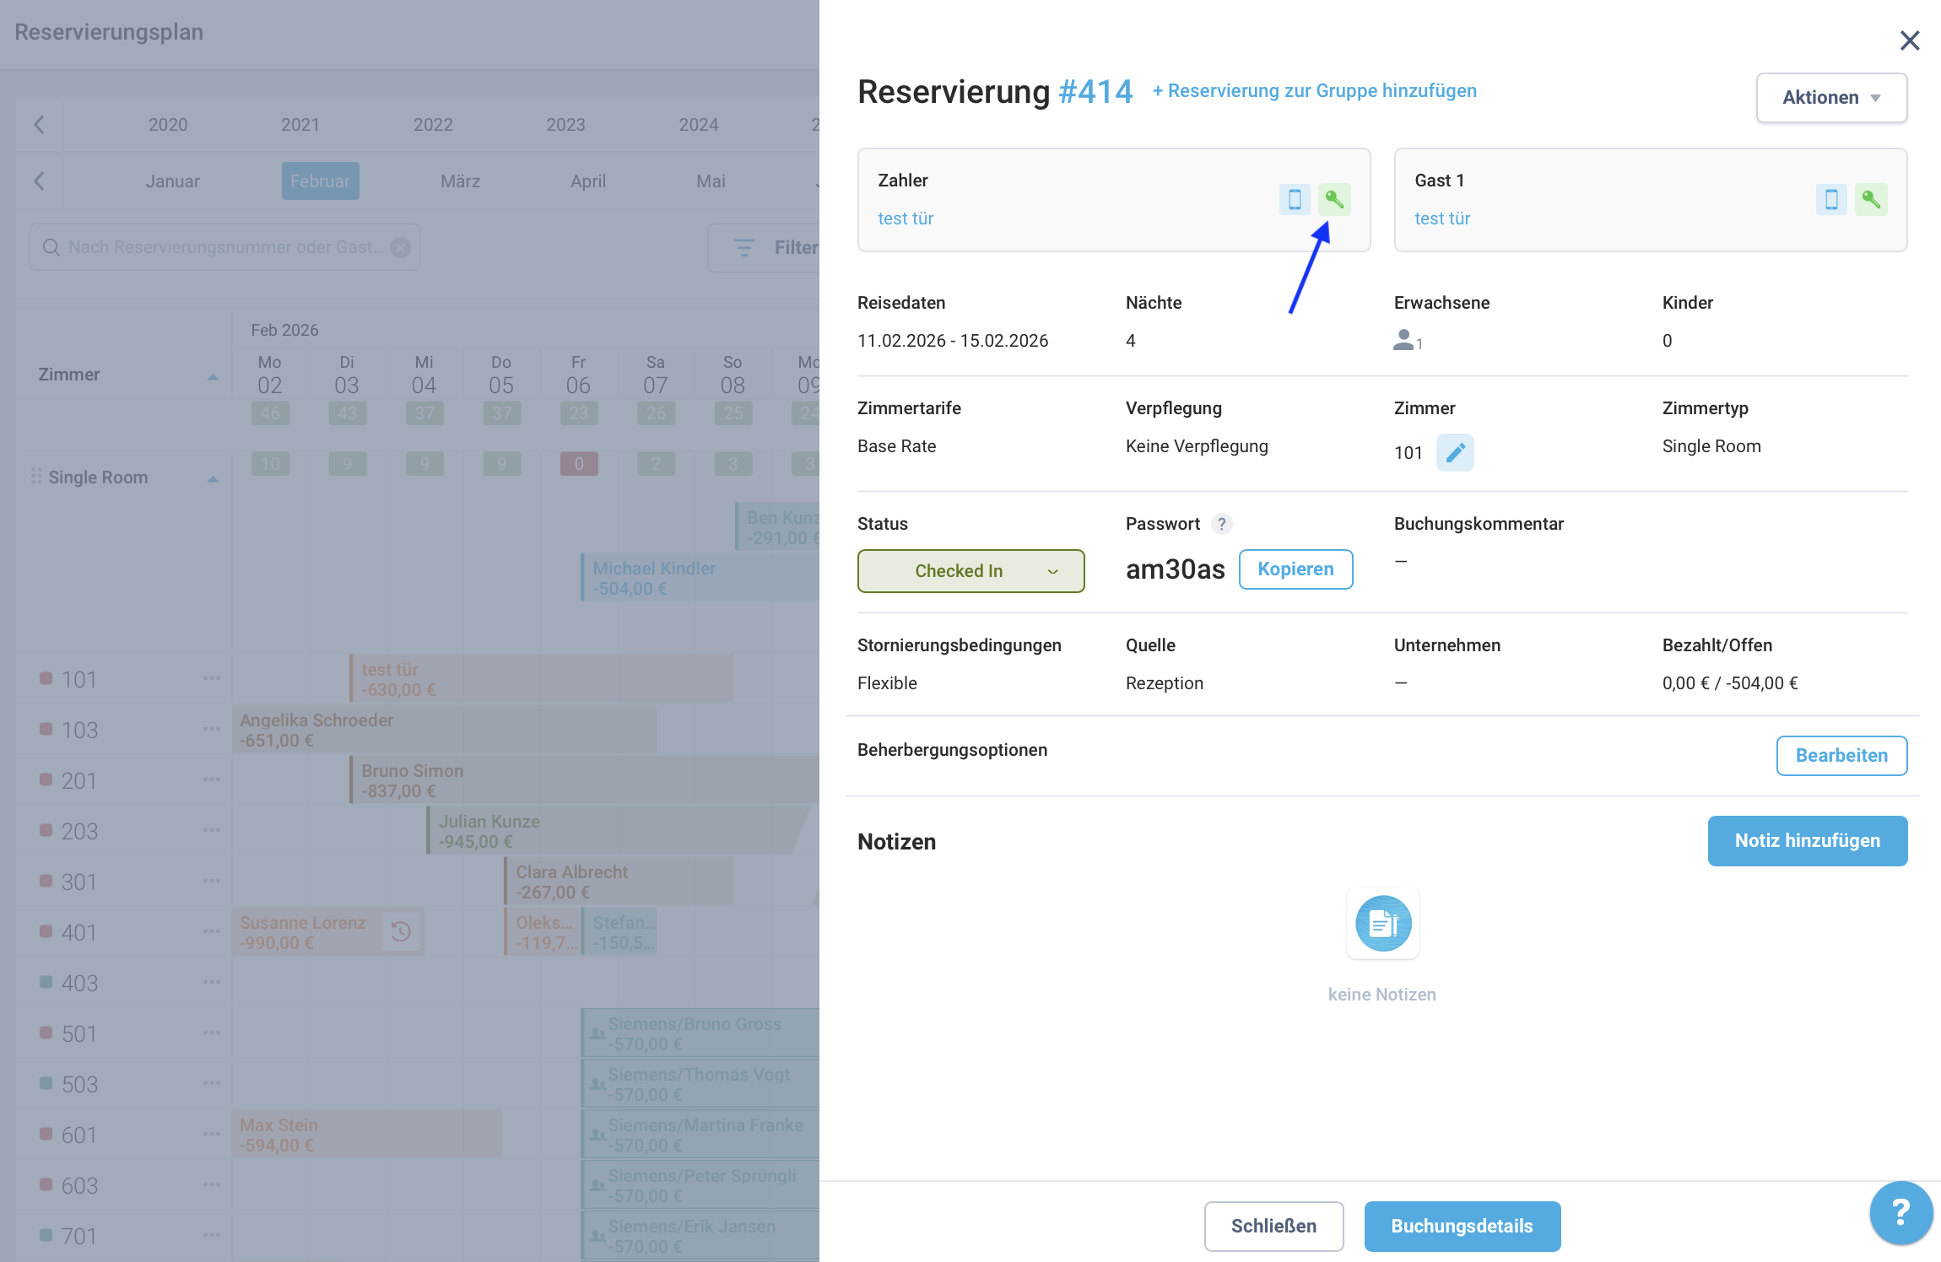The image size is (1941, 1262).
Task: Click the search magnifier icon
Action: coord(51,247)
